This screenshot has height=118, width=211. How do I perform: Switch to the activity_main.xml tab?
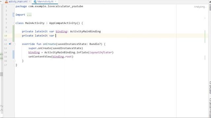click(x=18, y=2)
